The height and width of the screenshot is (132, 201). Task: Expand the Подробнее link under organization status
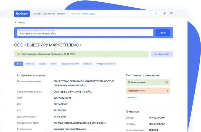[131, 97]
